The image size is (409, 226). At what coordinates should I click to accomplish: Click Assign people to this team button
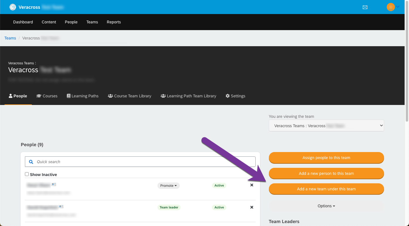(326, 158)
